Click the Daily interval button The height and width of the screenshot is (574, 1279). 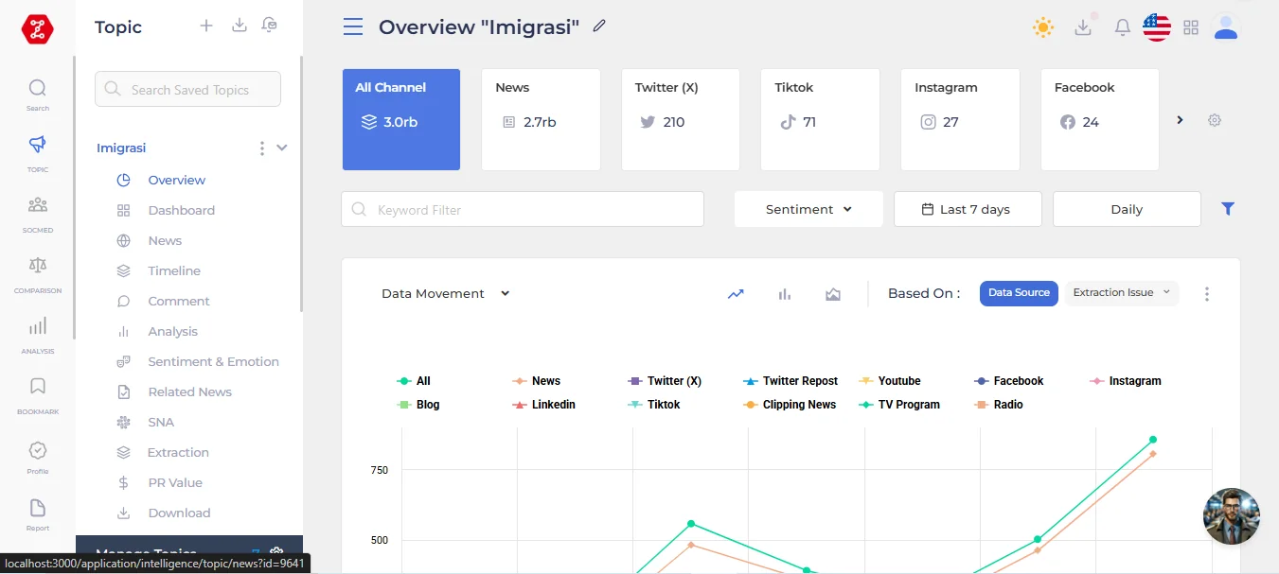[1127, 209]
